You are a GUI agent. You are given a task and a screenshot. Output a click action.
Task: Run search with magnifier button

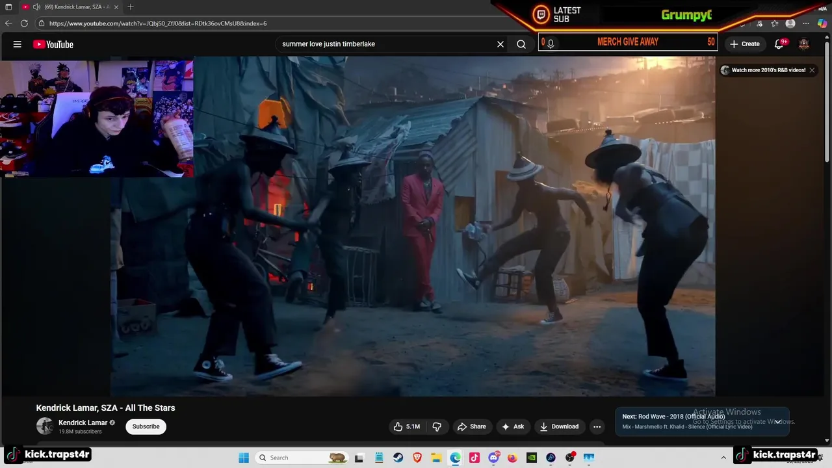coord(521,44)
